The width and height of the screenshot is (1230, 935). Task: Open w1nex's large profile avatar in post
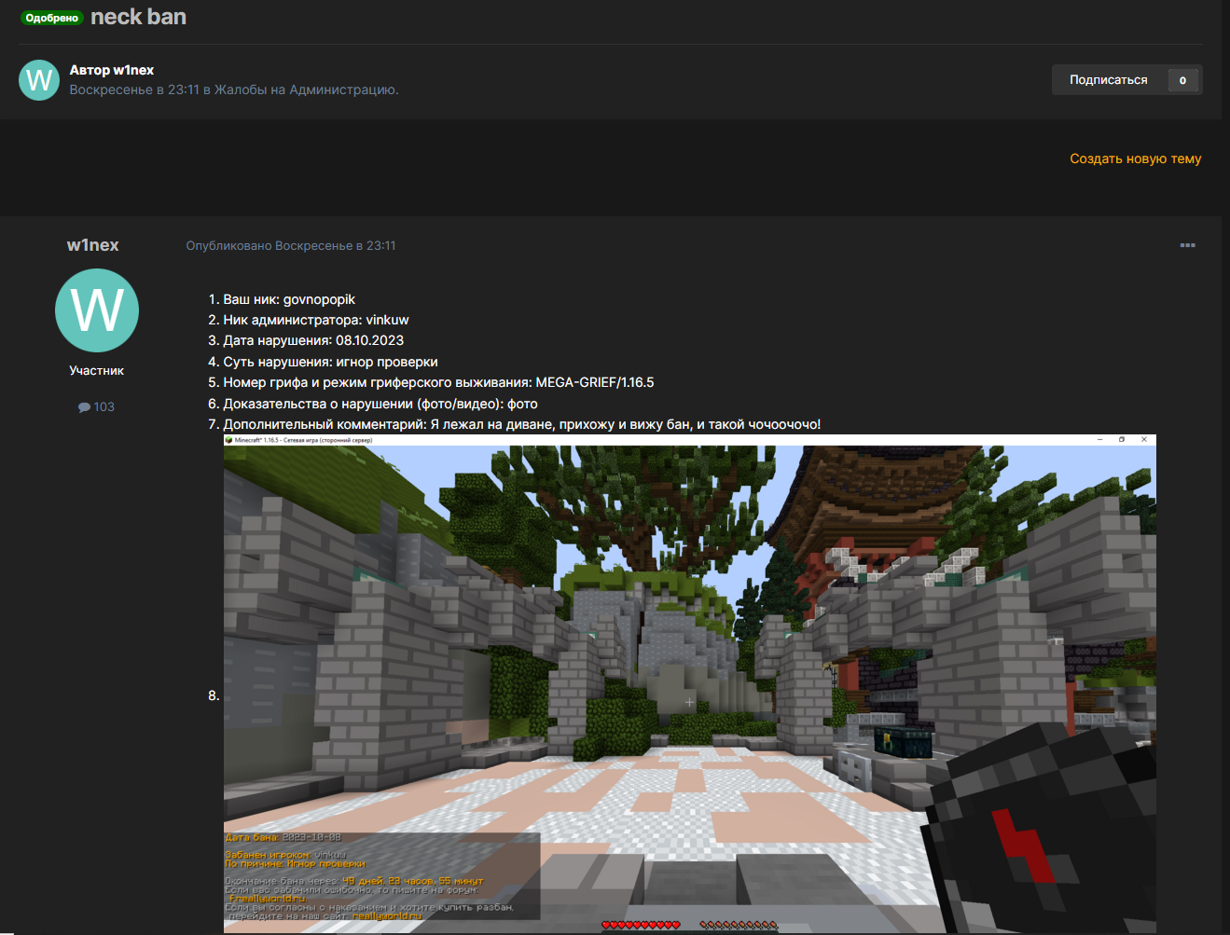(97, 310)
